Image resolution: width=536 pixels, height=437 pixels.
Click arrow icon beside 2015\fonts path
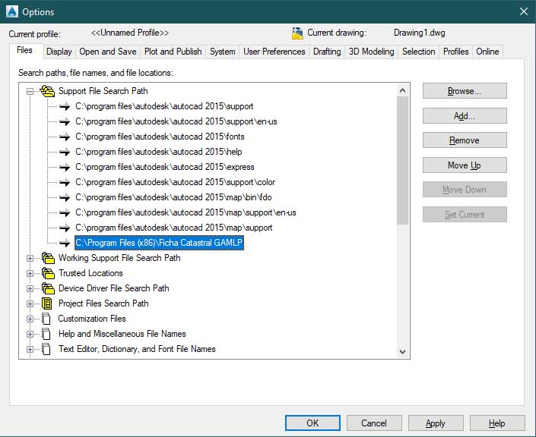tap(65, 137)
